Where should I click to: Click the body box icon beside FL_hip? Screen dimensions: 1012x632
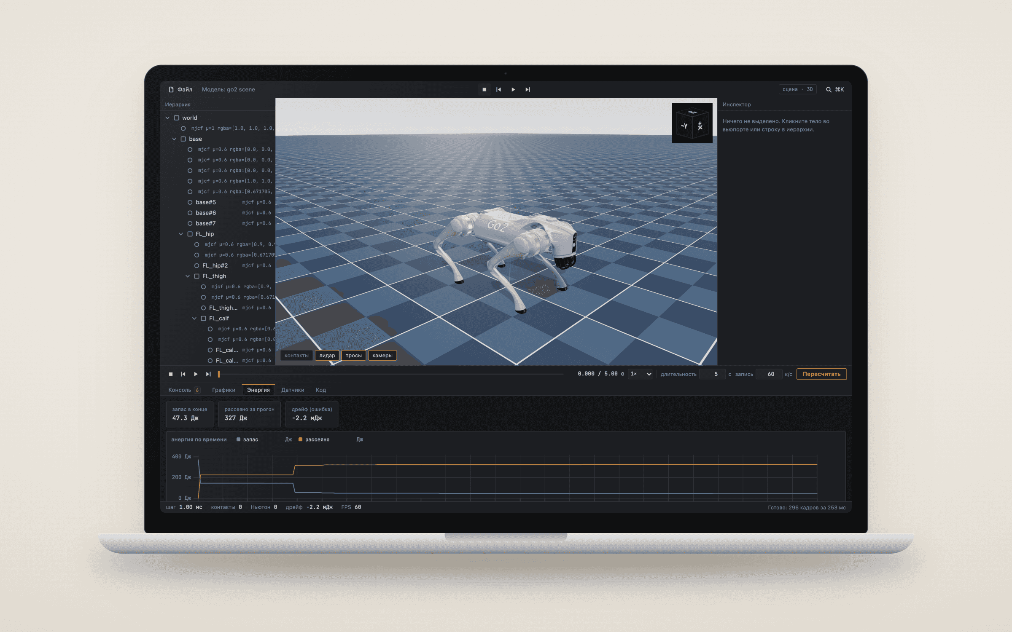(x=190, y=234)
